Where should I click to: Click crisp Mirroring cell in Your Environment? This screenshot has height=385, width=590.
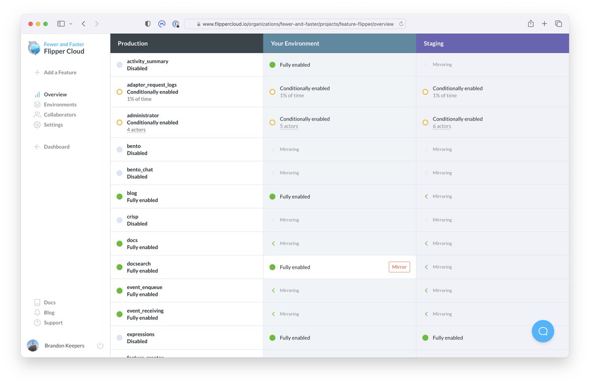click(x=340, y=220)
